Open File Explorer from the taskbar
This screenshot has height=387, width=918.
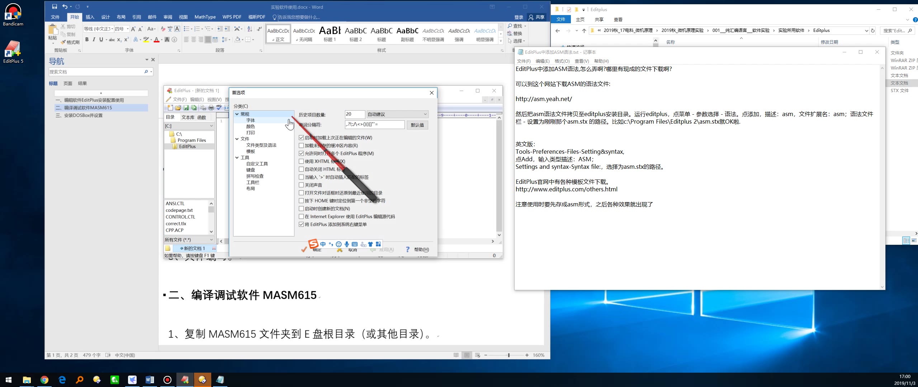(x=27, y=380)
